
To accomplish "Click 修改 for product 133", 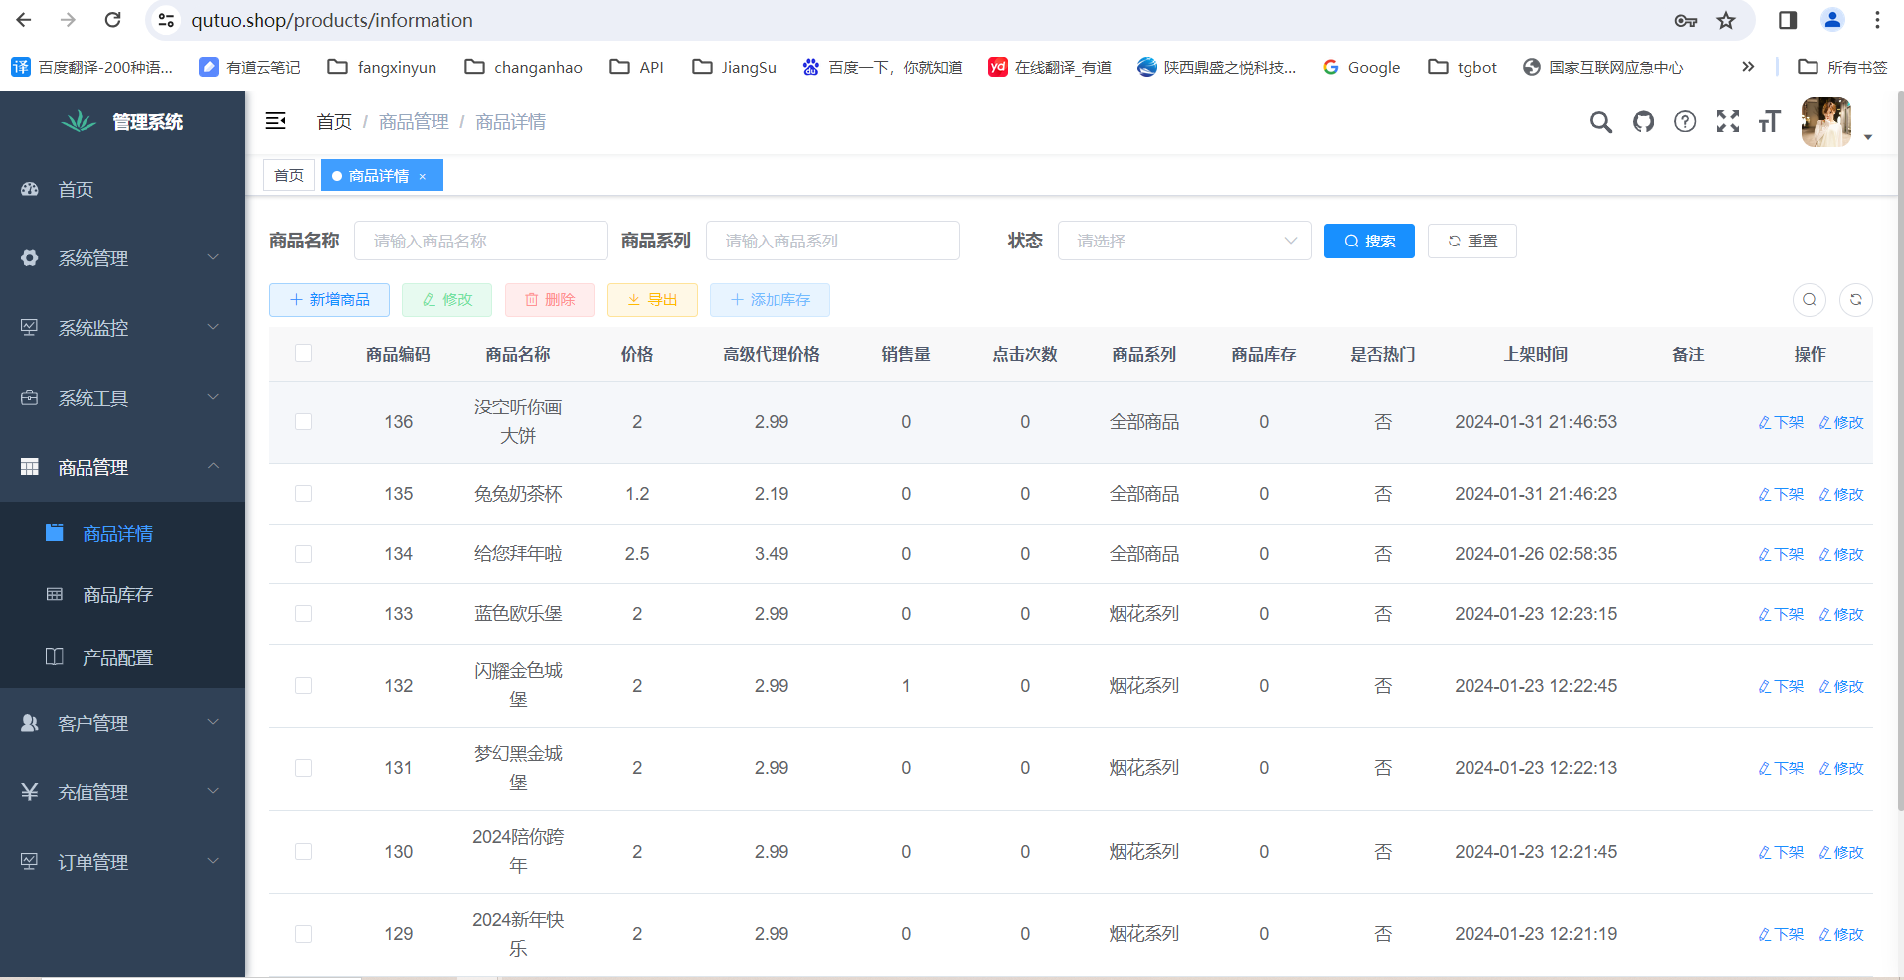I will [1841, 614].
